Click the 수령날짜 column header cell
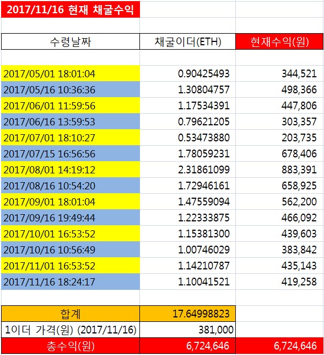Image resolution: width=324 pixels, height=355 pixels. click(71, 41)
